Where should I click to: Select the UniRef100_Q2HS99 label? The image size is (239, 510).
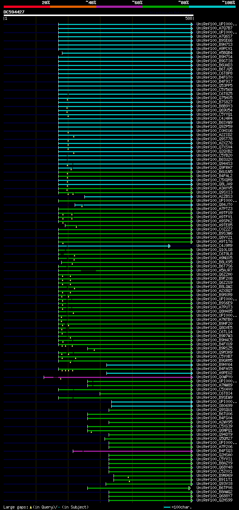point(214,500)
